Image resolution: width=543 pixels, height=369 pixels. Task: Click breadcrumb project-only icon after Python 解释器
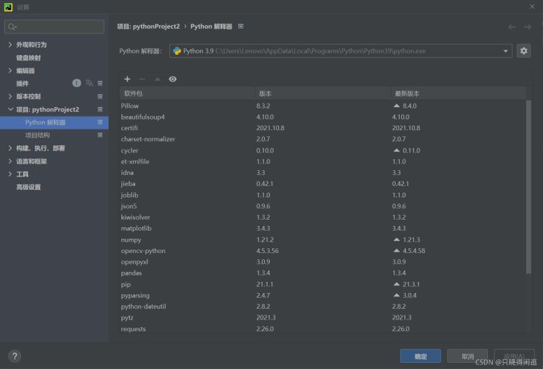241,26
